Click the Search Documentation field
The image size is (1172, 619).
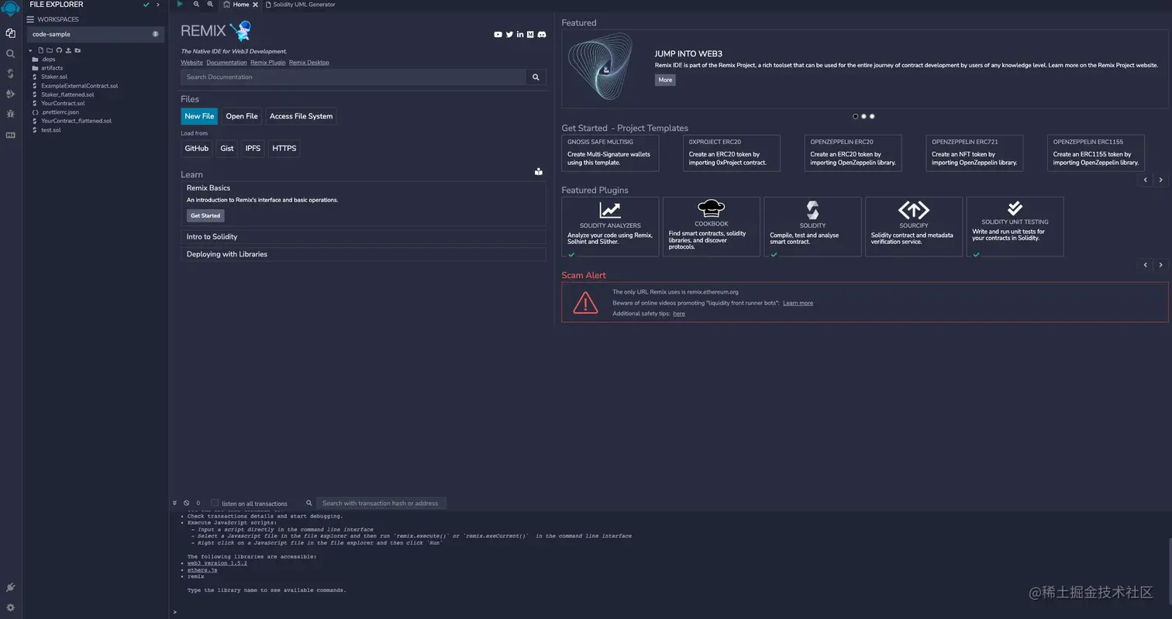pos(353,77)
